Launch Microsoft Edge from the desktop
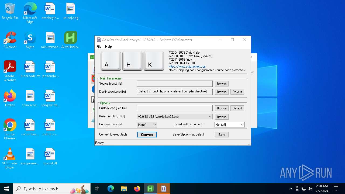The width and height of the screenshot is (345, 194). tap(30, 13)
